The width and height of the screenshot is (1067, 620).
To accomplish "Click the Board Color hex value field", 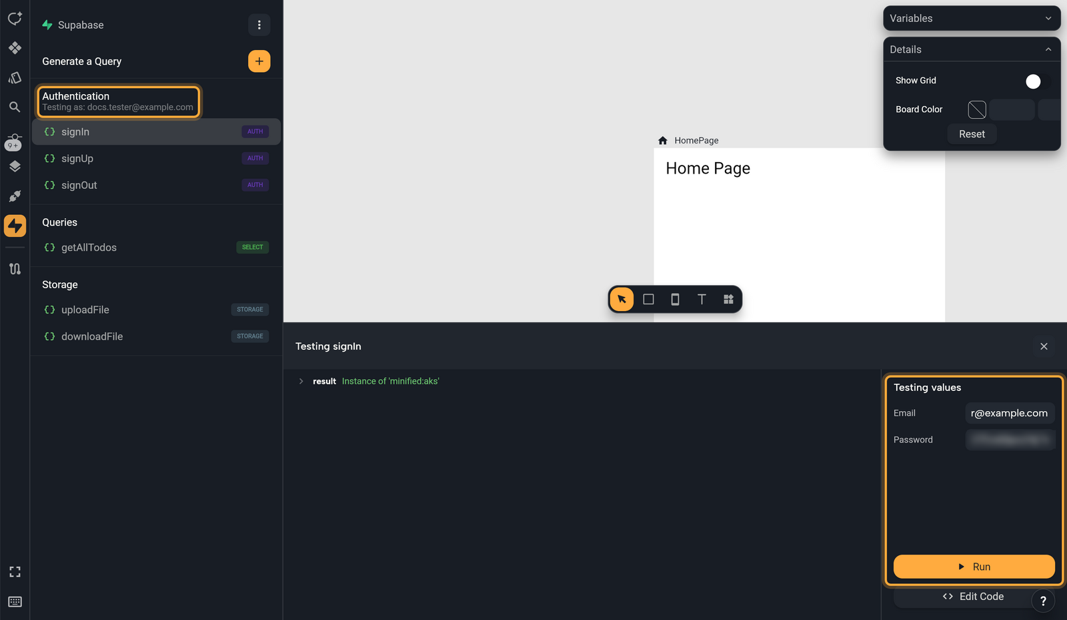I will [1012, 109].
